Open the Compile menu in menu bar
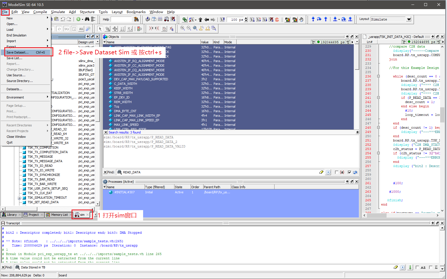Screen dimensions: 447x279 point(40,12)
